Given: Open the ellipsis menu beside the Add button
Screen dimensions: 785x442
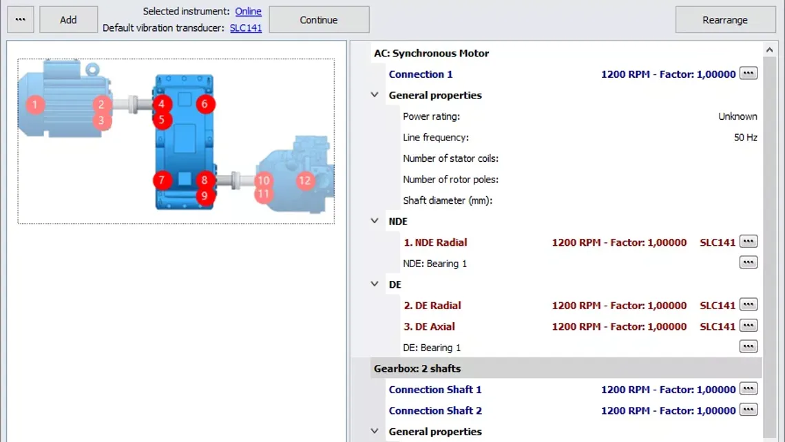Looking at the screenshot, I should pyautogui.click(x=20, y=19).
